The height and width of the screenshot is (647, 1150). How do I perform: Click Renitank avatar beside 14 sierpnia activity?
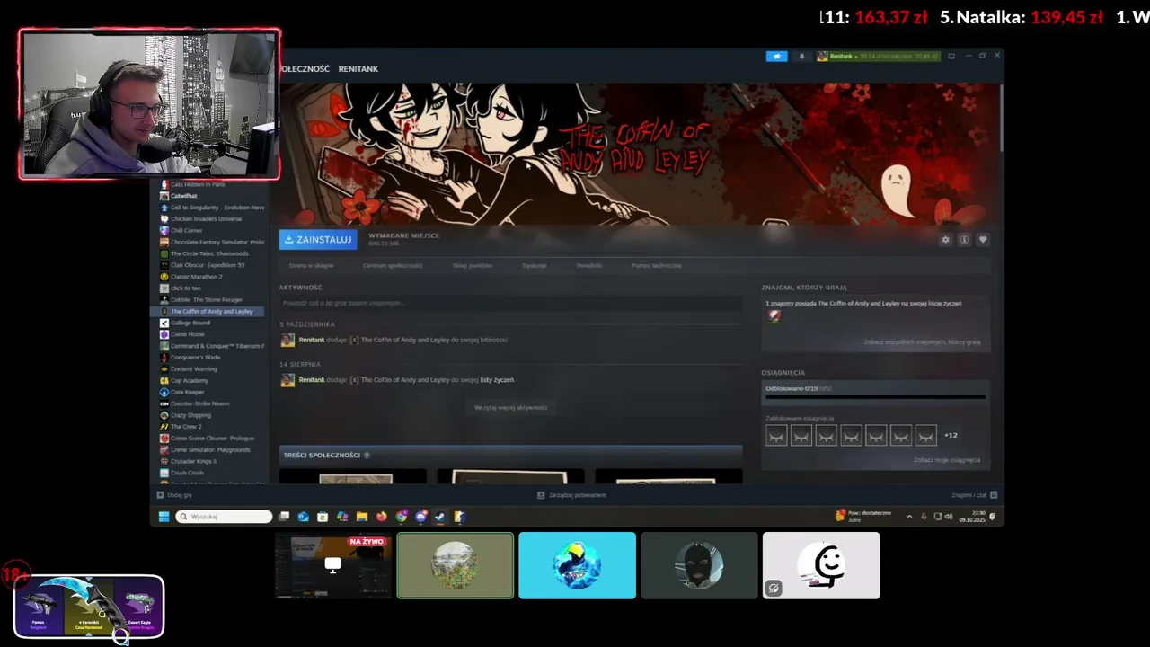287,380
